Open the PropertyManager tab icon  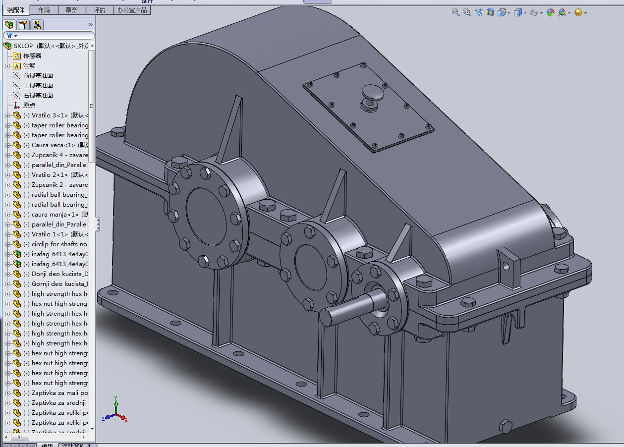(x=23, y=24)
